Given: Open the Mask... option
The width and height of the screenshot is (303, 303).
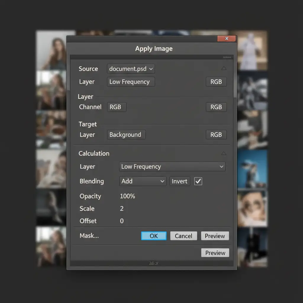Looking at the screenshot, I should [89, 236].
